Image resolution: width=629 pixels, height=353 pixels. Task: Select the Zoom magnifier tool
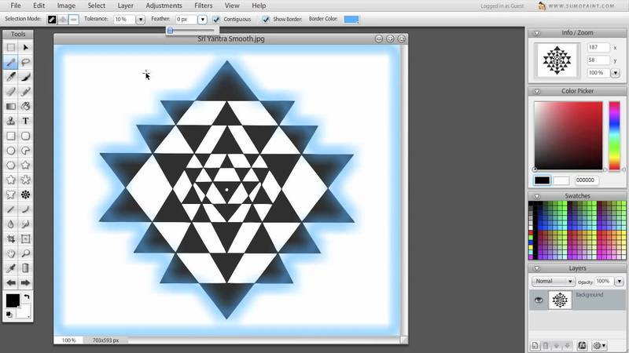pyautogui.click(x=25, y=253)
